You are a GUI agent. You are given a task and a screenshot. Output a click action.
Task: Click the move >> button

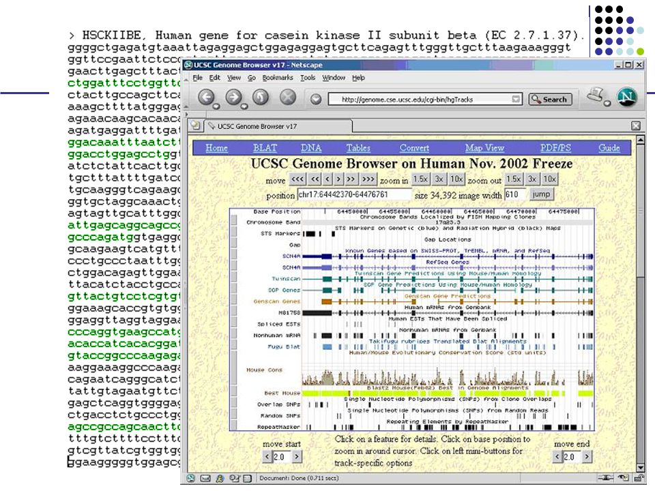pyautogui.click(x=351, y=179)
